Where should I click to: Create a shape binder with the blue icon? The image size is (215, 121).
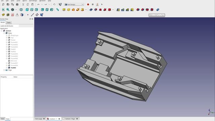tap(42, 15)
